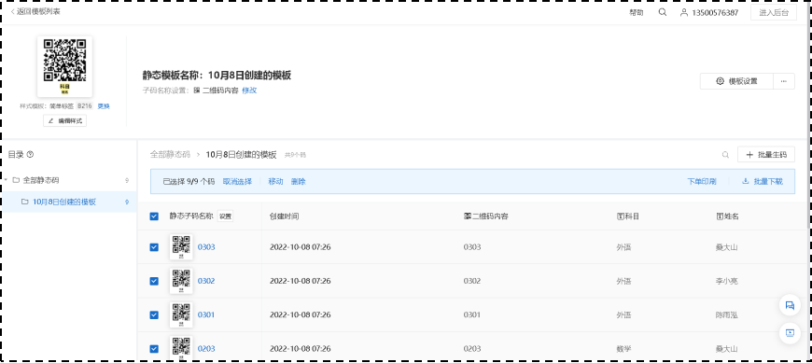The image size is (812, 363).
Task: Open QR thumbnail of code 0302
Action: (x=181, y=281)
